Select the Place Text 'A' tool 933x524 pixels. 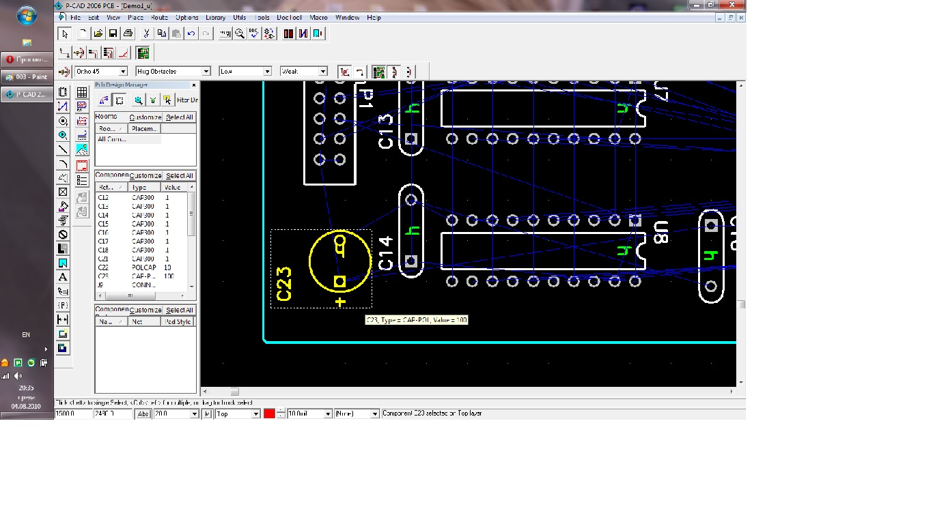[x=63, y=277]
